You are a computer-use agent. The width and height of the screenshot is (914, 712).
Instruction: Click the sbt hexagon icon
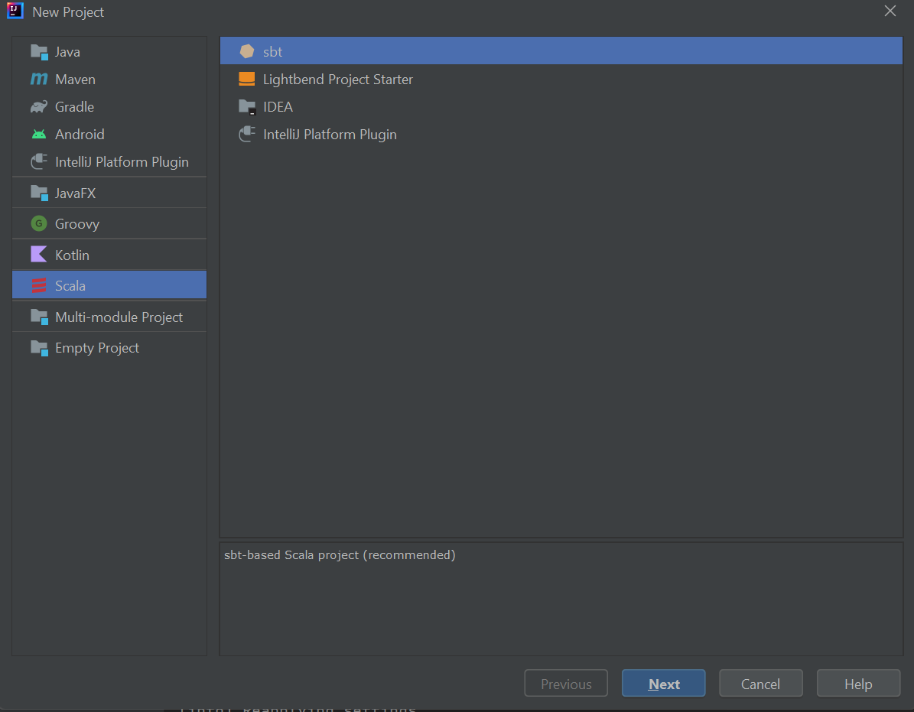click(x=247, y=51)
